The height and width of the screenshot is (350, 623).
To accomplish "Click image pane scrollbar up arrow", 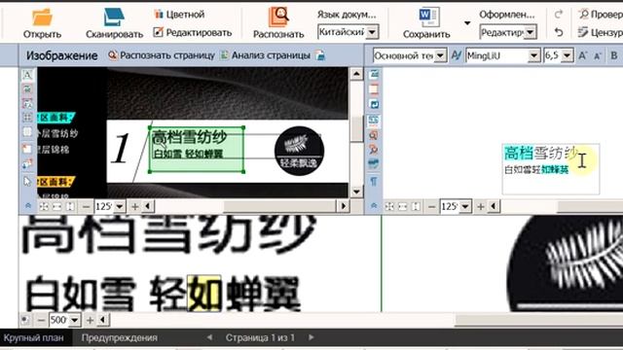I will click(x=356, y=74).
